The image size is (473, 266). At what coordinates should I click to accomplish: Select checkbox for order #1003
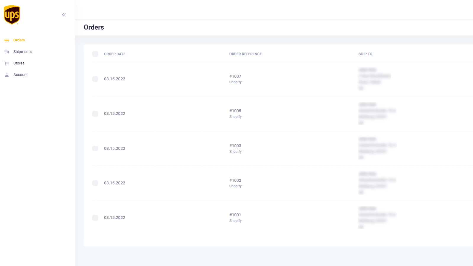[95, 148]
